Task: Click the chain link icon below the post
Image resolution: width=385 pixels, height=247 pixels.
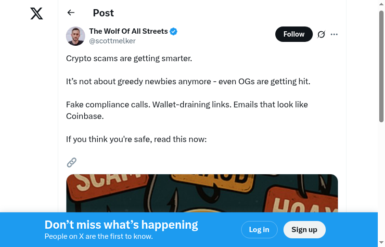Action: [72, 162]
